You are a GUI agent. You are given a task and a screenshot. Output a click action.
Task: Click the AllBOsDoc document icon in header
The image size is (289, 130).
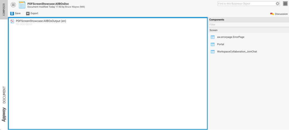tap(22, 5)
